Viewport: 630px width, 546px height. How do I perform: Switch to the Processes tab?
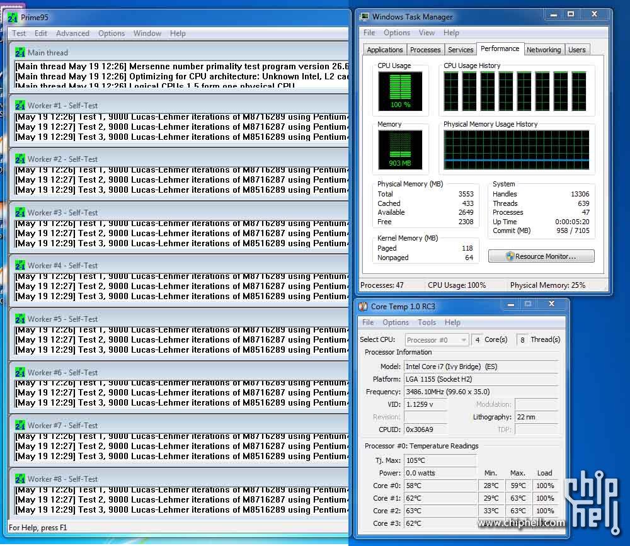[x=425, y=50]
